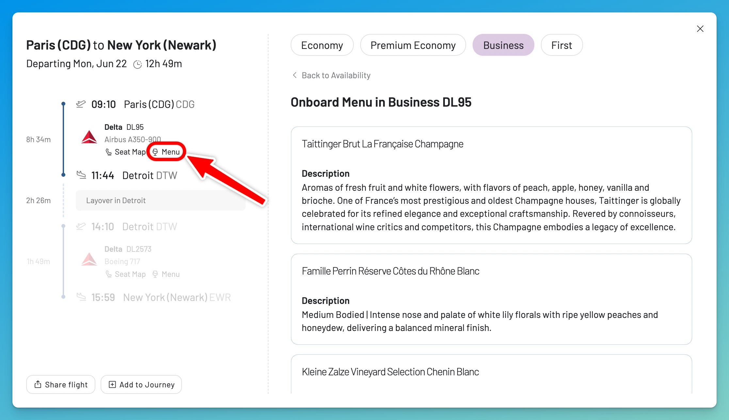The width and height of the screenshot is (729, 420).
Task: Click the back chevron before Availability
Action: coord(295,75)
